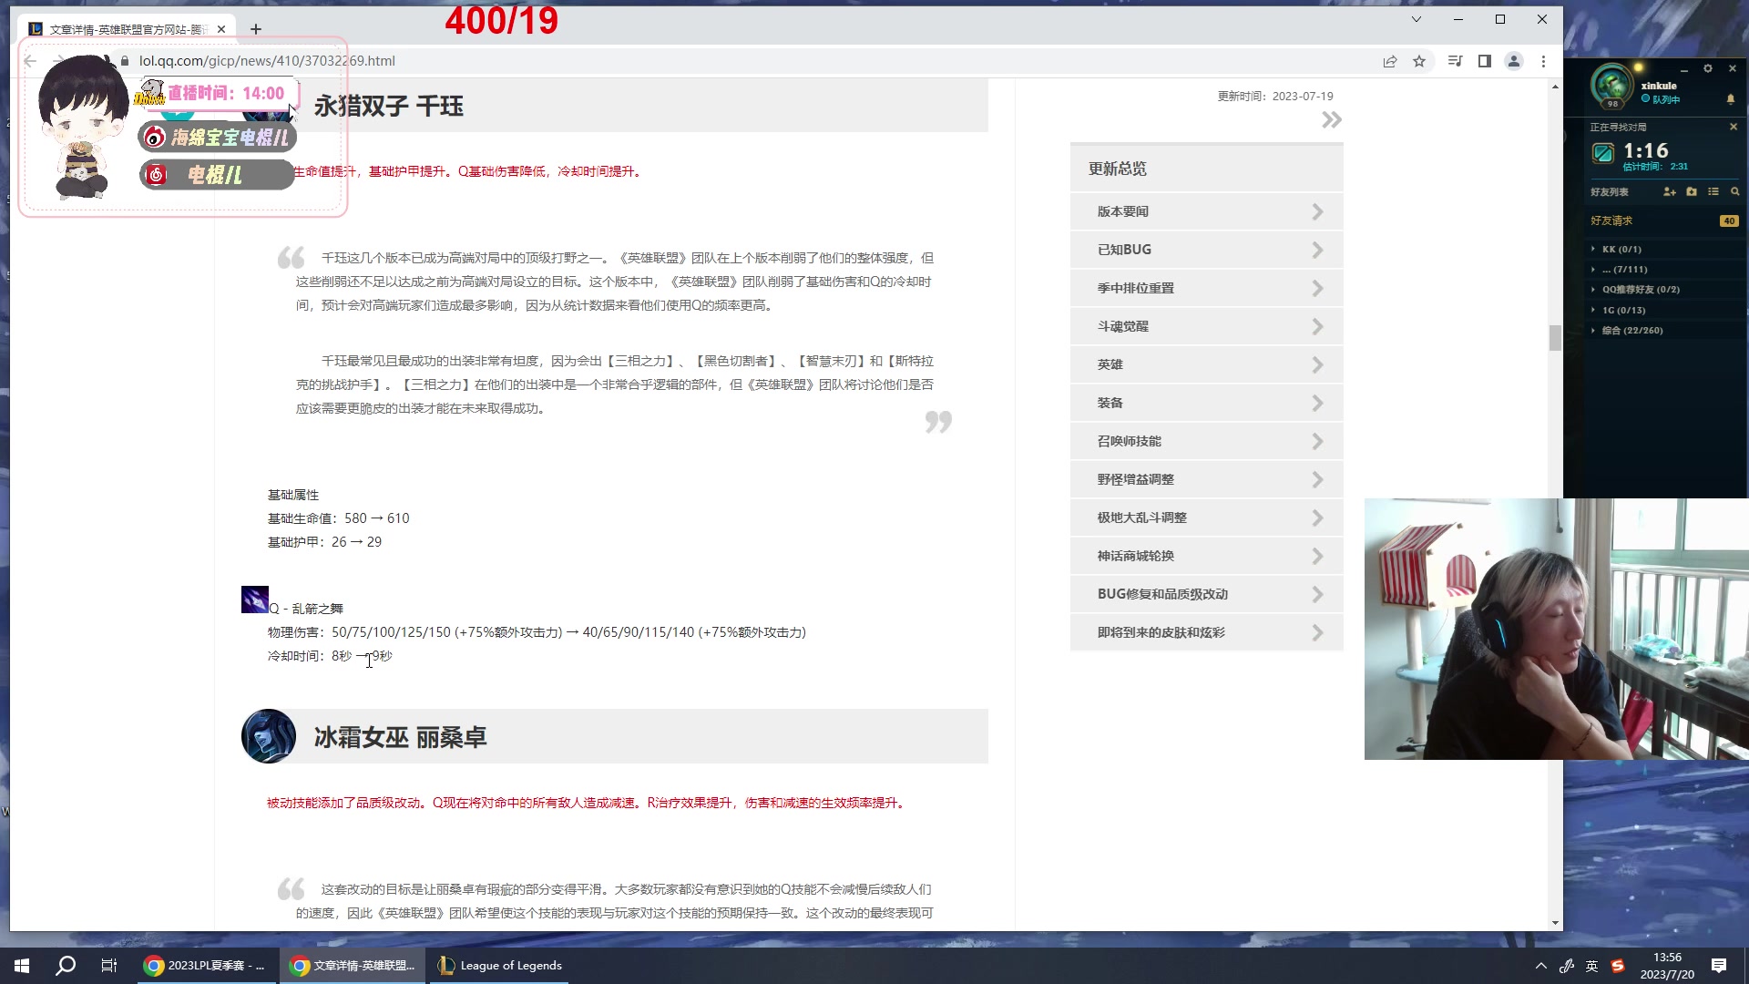Click scrollbar up arrow of the page

[x=1555, y=87]
